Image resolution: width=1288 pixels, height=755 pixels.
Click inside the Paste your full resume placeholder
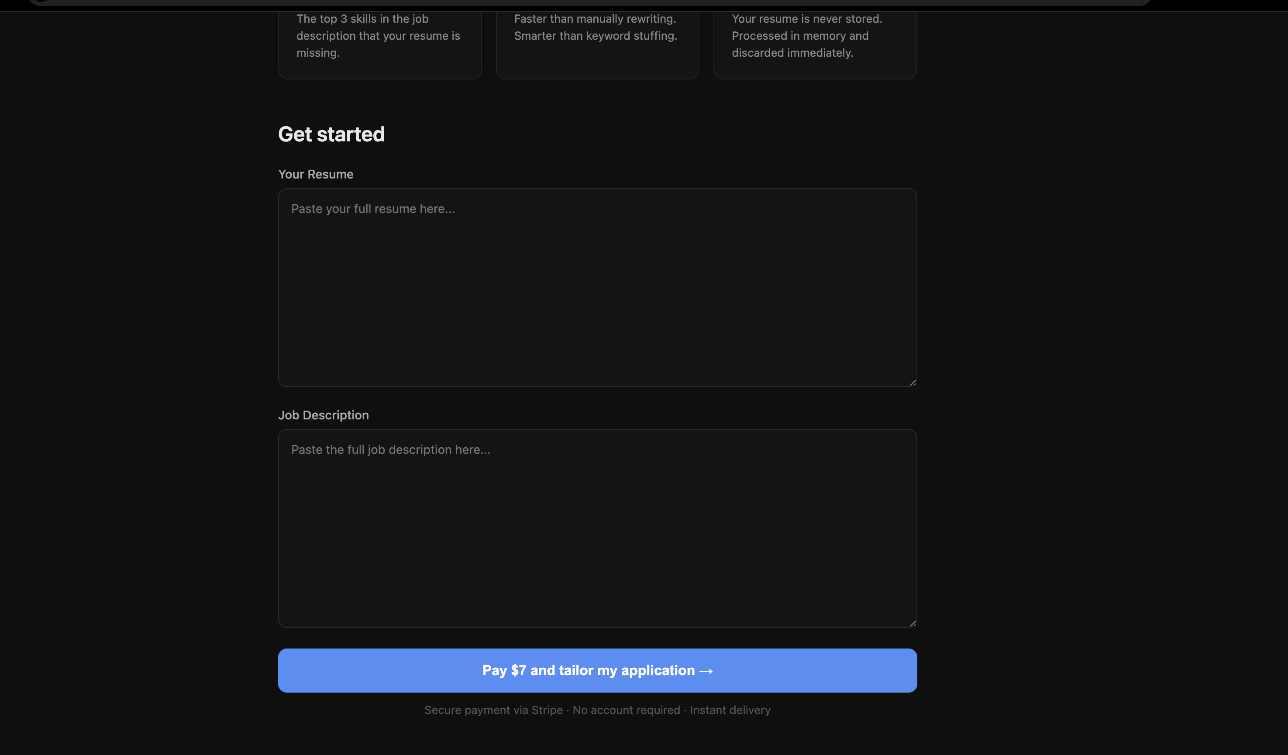(373, 209)
